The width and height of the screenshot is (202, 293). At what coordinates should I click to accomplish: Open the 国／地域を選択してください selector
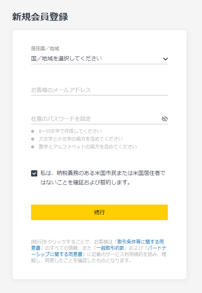pos(99,59)
